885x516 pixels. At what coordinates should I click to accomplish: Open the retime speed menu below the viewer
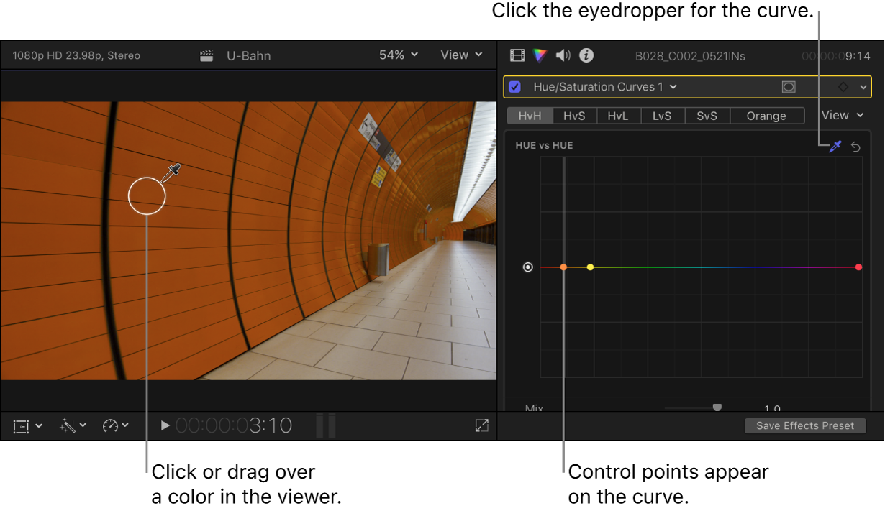pyautogui.click(x=112, y=425)
